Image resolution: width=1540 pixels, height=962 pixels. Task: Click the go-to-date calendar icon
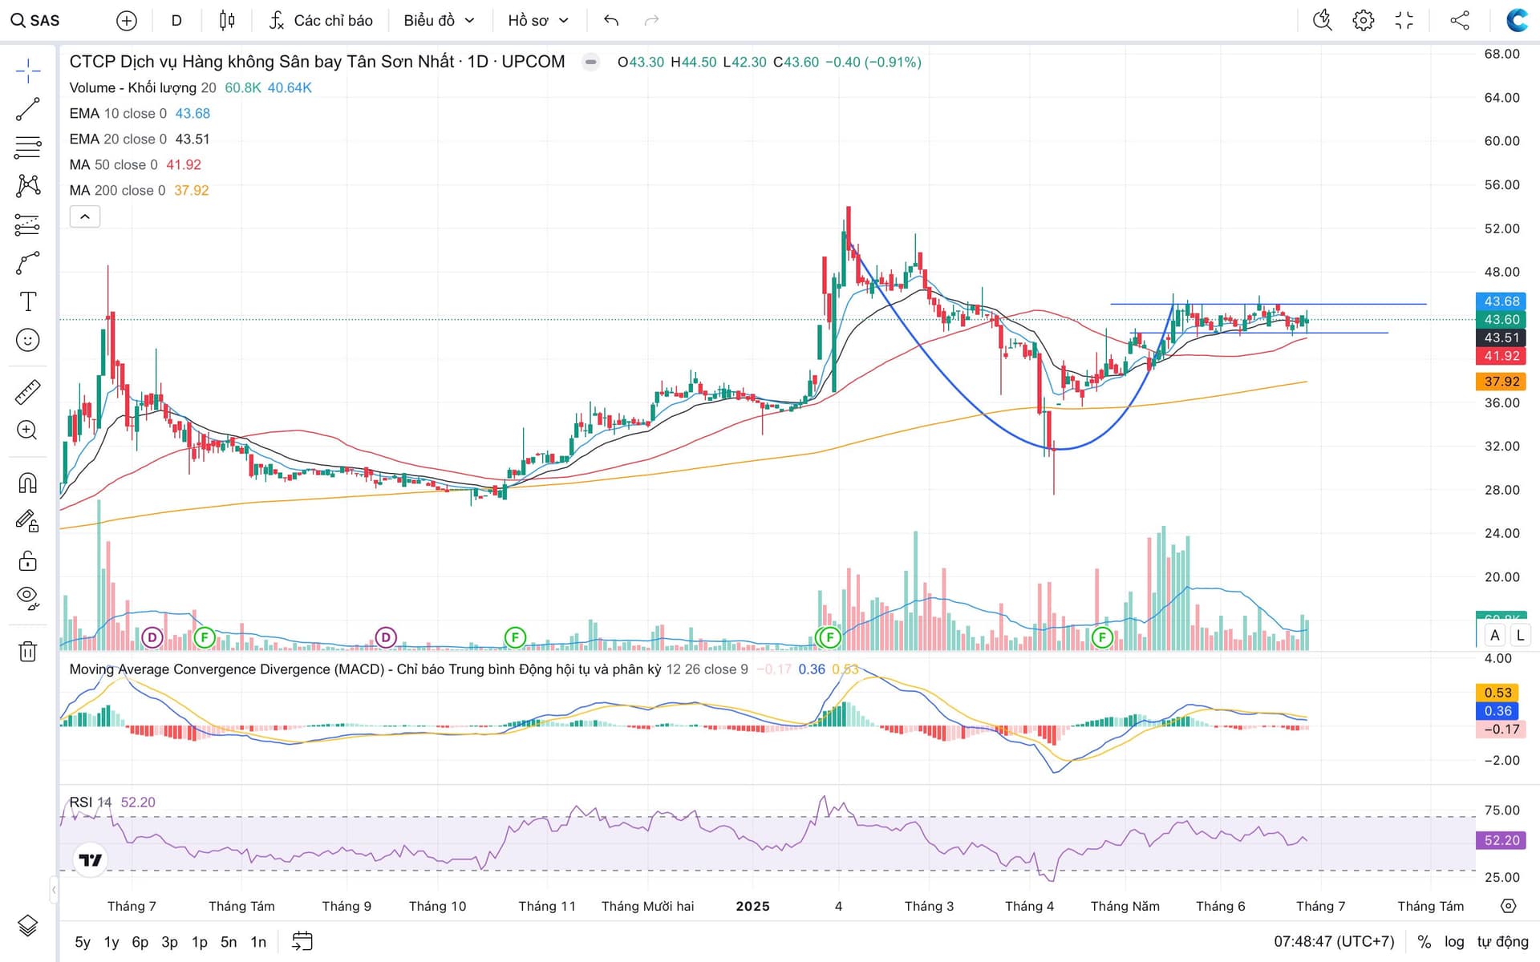(x=302, y=941)
